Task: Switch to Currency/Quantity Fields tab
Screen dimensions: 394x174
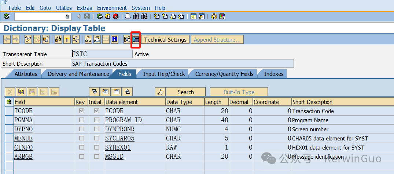Action: (x=224, y=74)
